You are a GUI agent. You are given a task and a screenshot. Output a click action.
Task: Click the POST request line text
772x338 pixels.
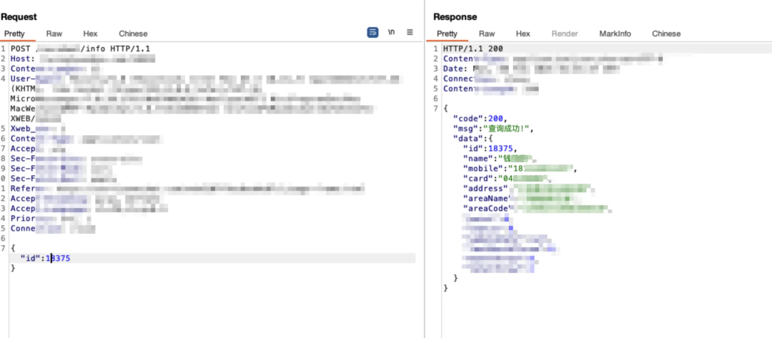(80, 49)
